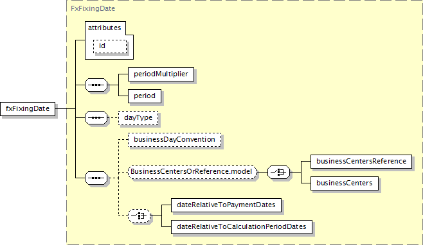Click the optional dayType element
This screenshot has width=423, height=245.
[138, 118]
